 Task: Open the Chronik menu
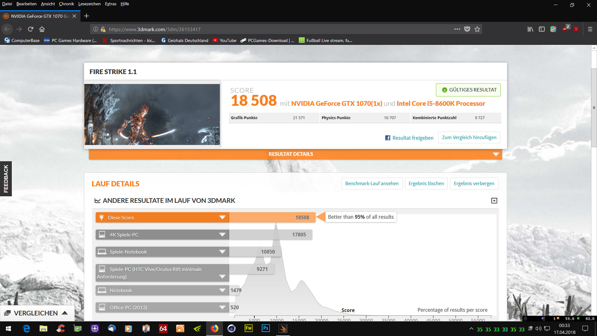[66, 4]
